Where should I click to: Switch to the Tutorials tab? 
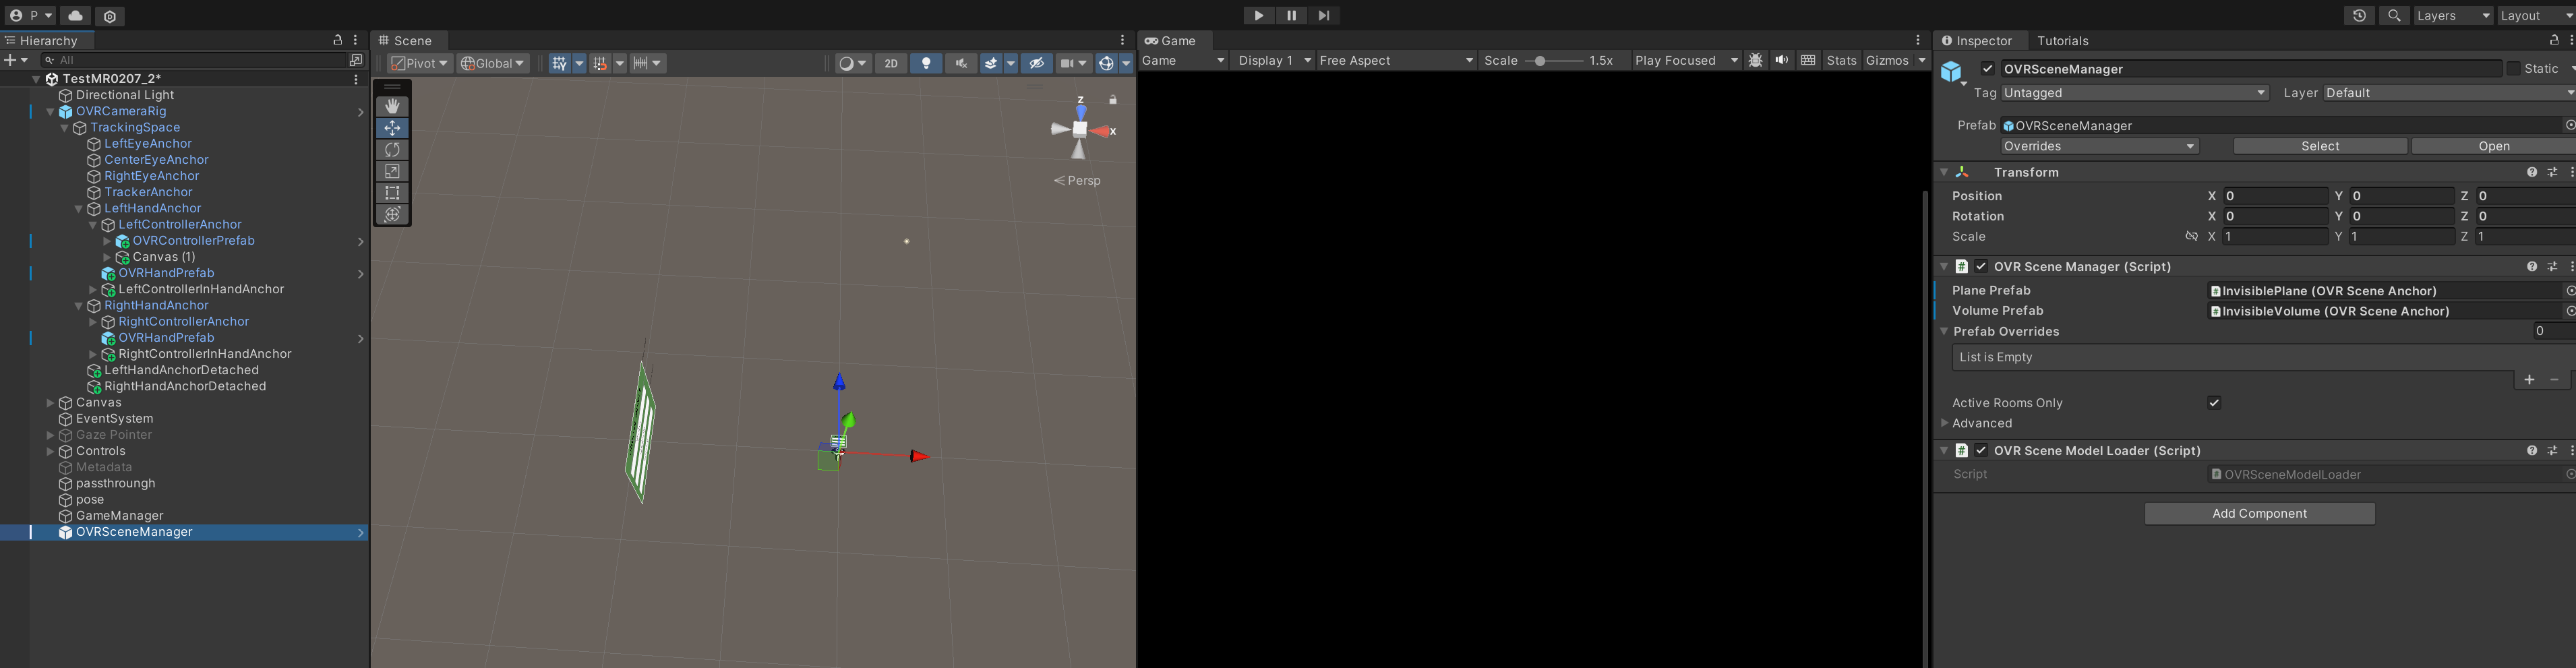2062,41
